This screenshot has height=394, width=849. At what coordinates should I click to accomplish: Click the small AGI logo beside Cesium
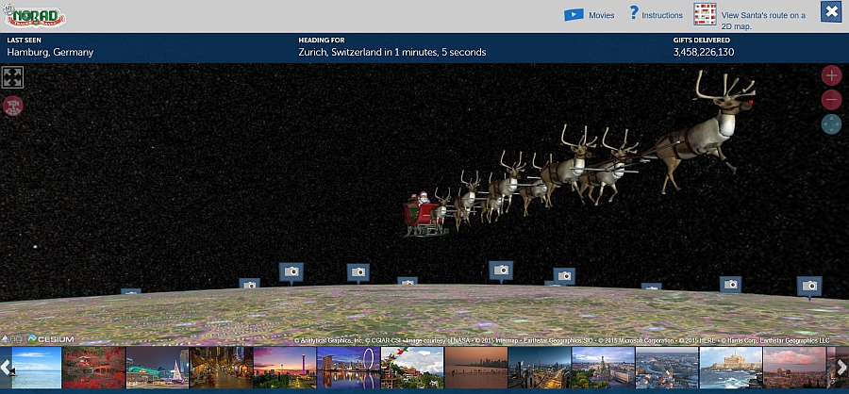(13, 339)
